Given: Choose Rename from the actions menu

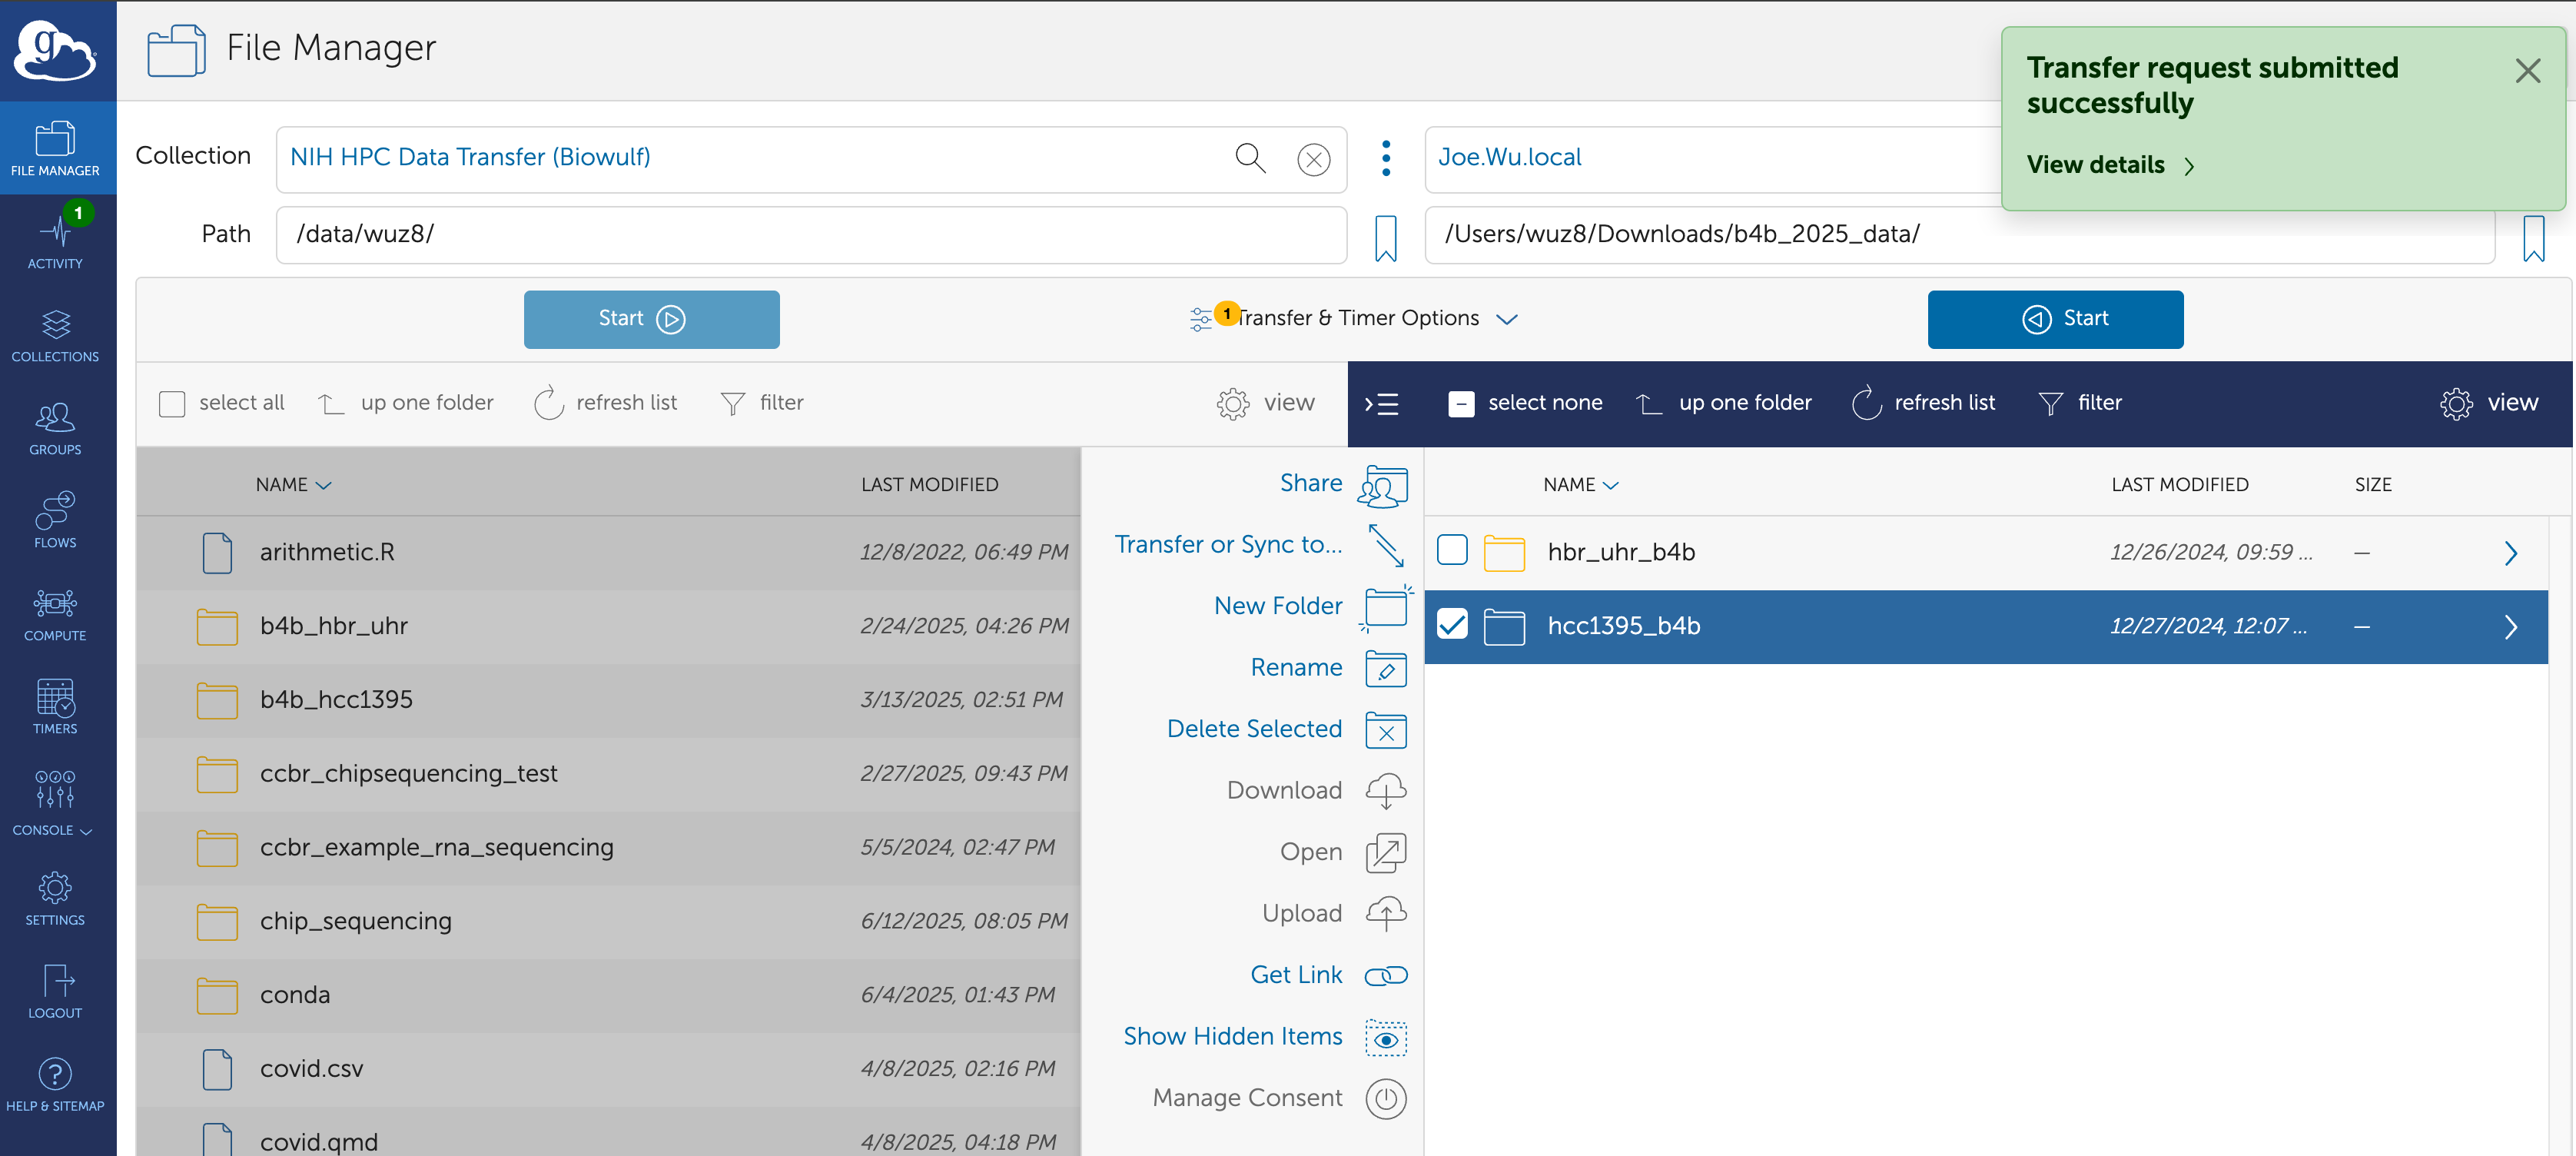Looking at the screenshot, I should (1296, 668).
